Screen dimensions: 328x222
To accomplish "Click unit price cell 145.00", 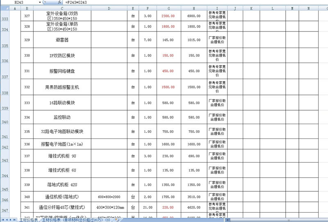I will tap(169, 40).
